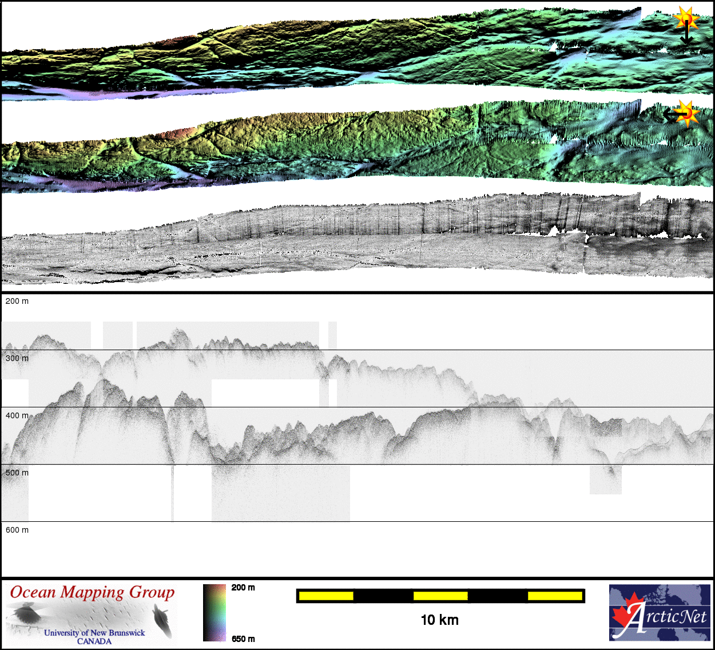This screenshot has height=650, width=715.
Task: Click the 400 m depth axis label
Action: point(17,415)
